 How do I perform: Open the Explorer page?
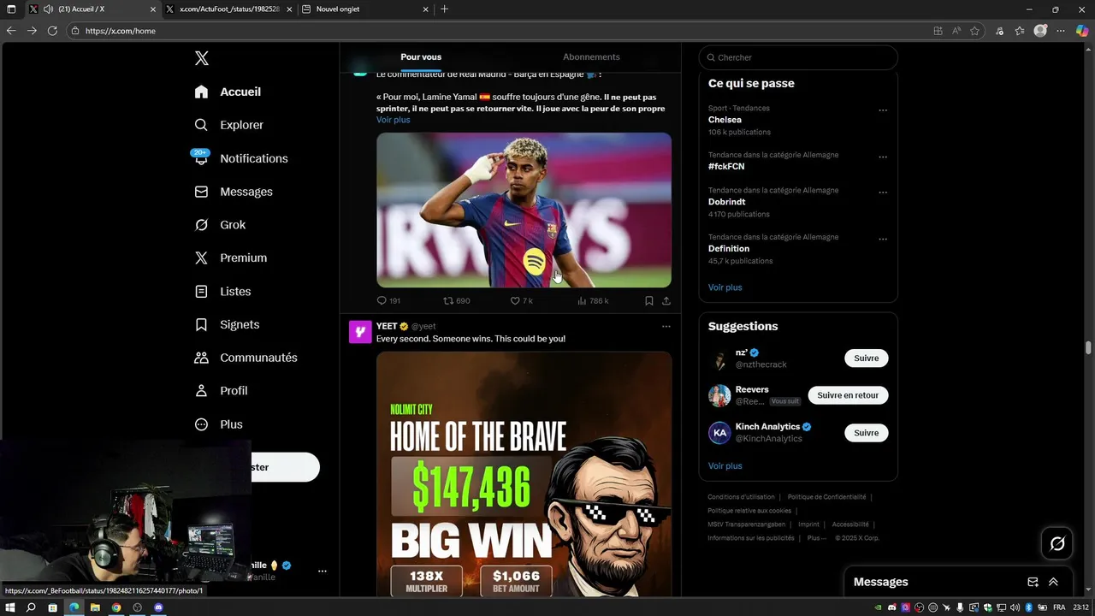click(x=228, y=125)
